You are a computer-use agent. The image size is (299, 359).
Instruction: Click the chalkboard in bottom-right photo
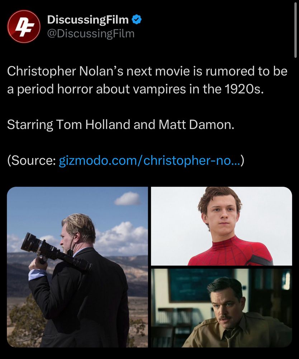[x=201, y=285]
